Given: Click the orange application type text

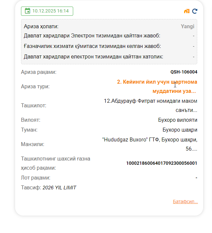Looking at the screenshot, I should [x=157, y=86].
